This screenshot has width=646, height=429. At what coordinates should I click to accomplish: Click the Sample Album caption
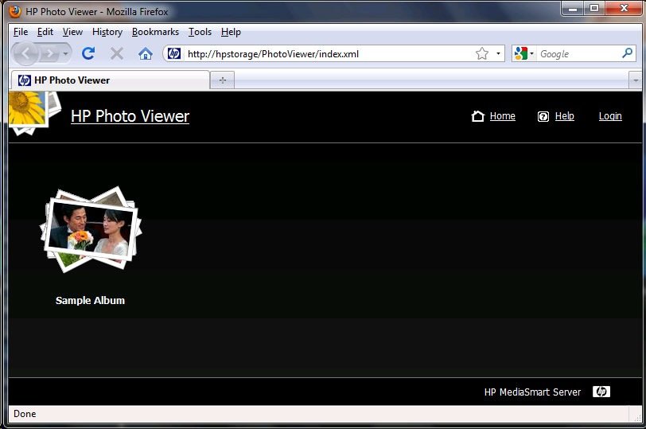pyautogui.click(x=90, y=300)
